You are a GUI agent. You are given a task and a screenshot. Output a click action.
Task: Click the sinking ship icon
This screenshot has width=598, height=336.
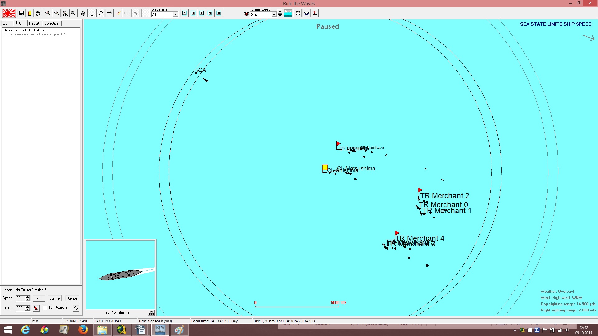[315, 13]
